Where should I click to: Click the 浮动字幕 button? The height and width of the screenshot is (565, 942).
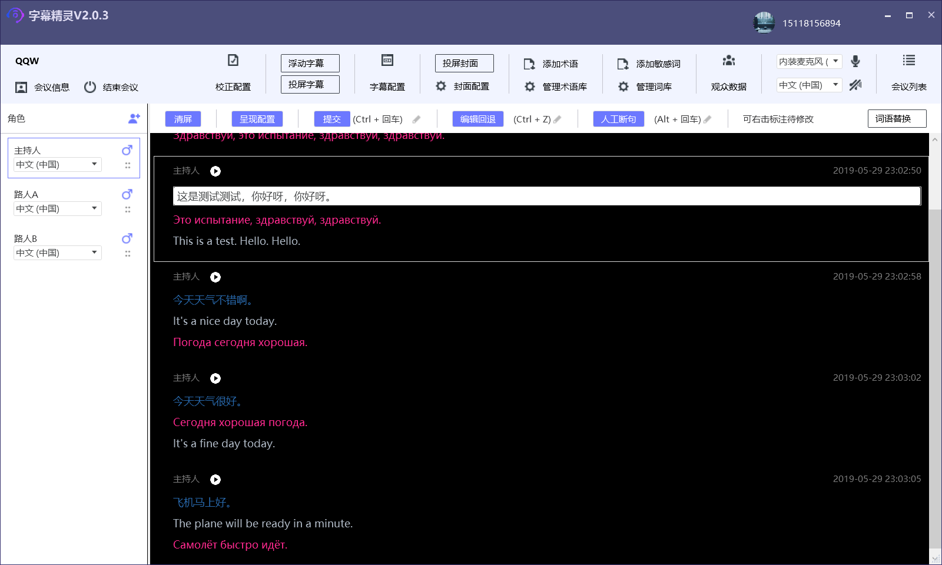click(310, 63)
